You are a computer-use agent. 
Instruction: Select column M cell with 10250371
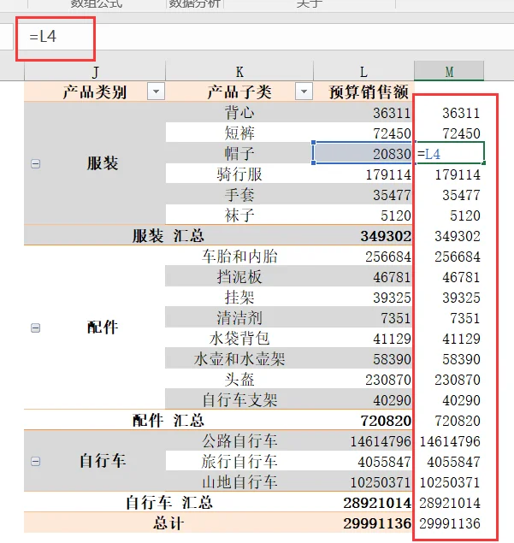[x=449, y=481]
